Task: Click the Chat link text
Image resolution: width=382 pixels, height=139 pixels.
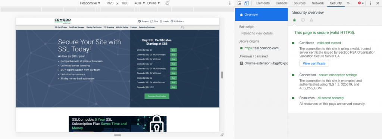Action: click(x=156, y=21)
